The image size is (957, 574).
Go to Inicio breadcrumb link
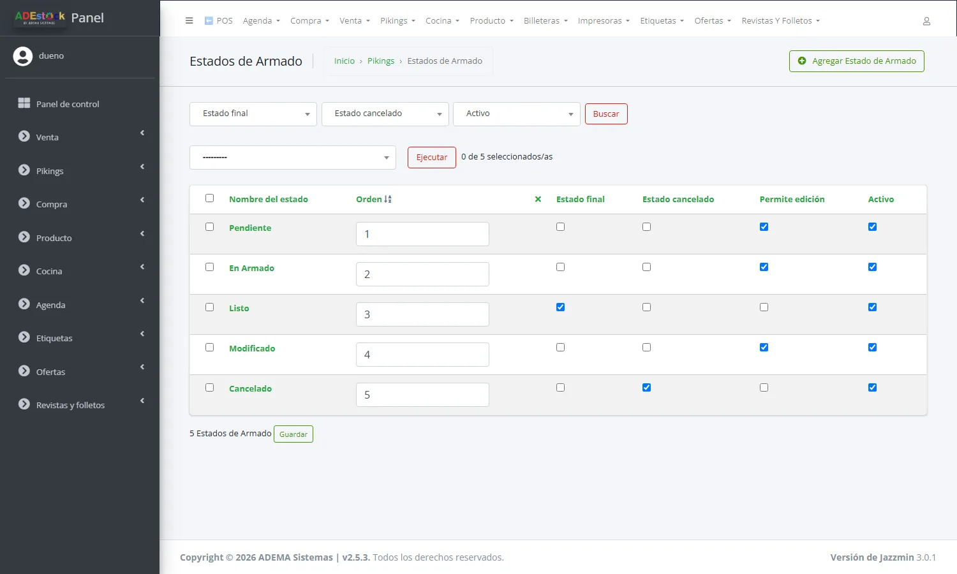point(345,61)
